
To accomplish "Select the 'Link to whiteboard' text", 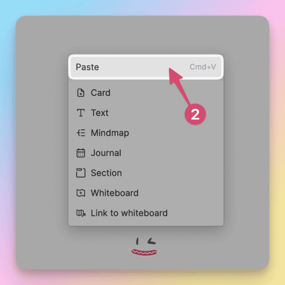I will (129, 213).
